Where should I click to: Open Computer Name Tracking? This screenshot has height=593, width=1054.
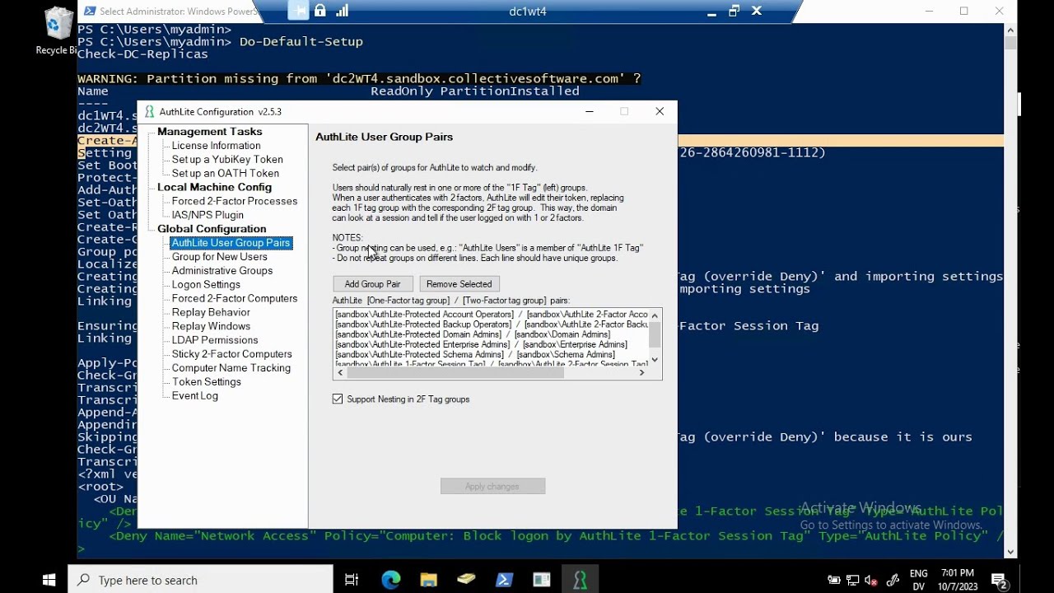(231, 368)
